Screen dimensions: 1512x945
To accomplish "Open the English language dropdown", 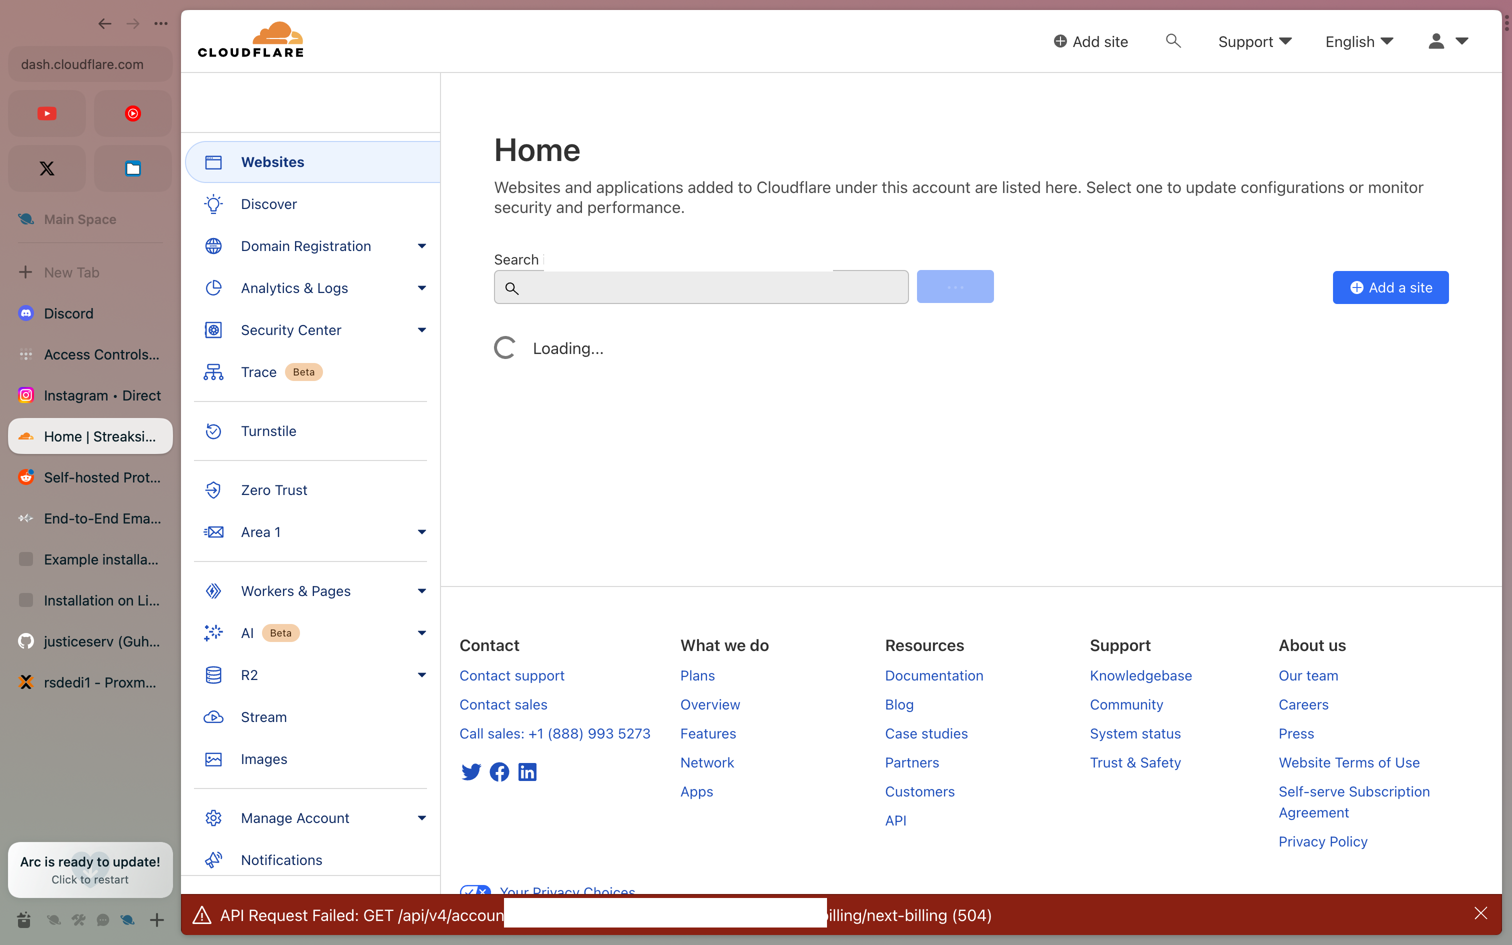I will pyautogui.click(x=1359, y=42).
